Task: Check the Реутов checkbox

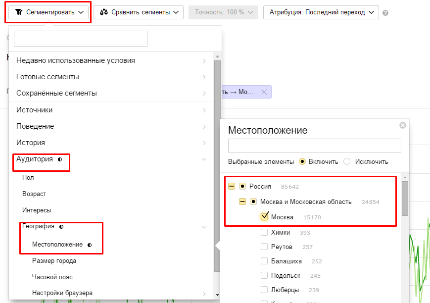Action: pos(264,247)
